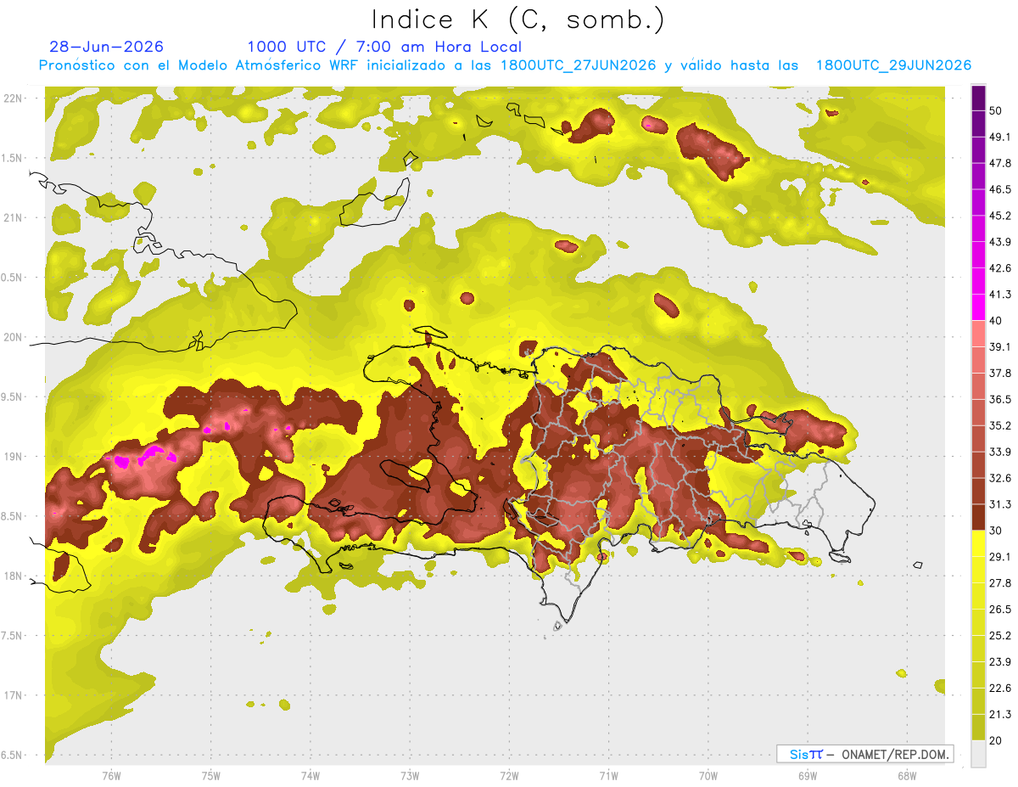The width and height of the screenshot is (1018, 787).
Task: Click the legend value '32.6'
Action: (x=1000, y=478)
